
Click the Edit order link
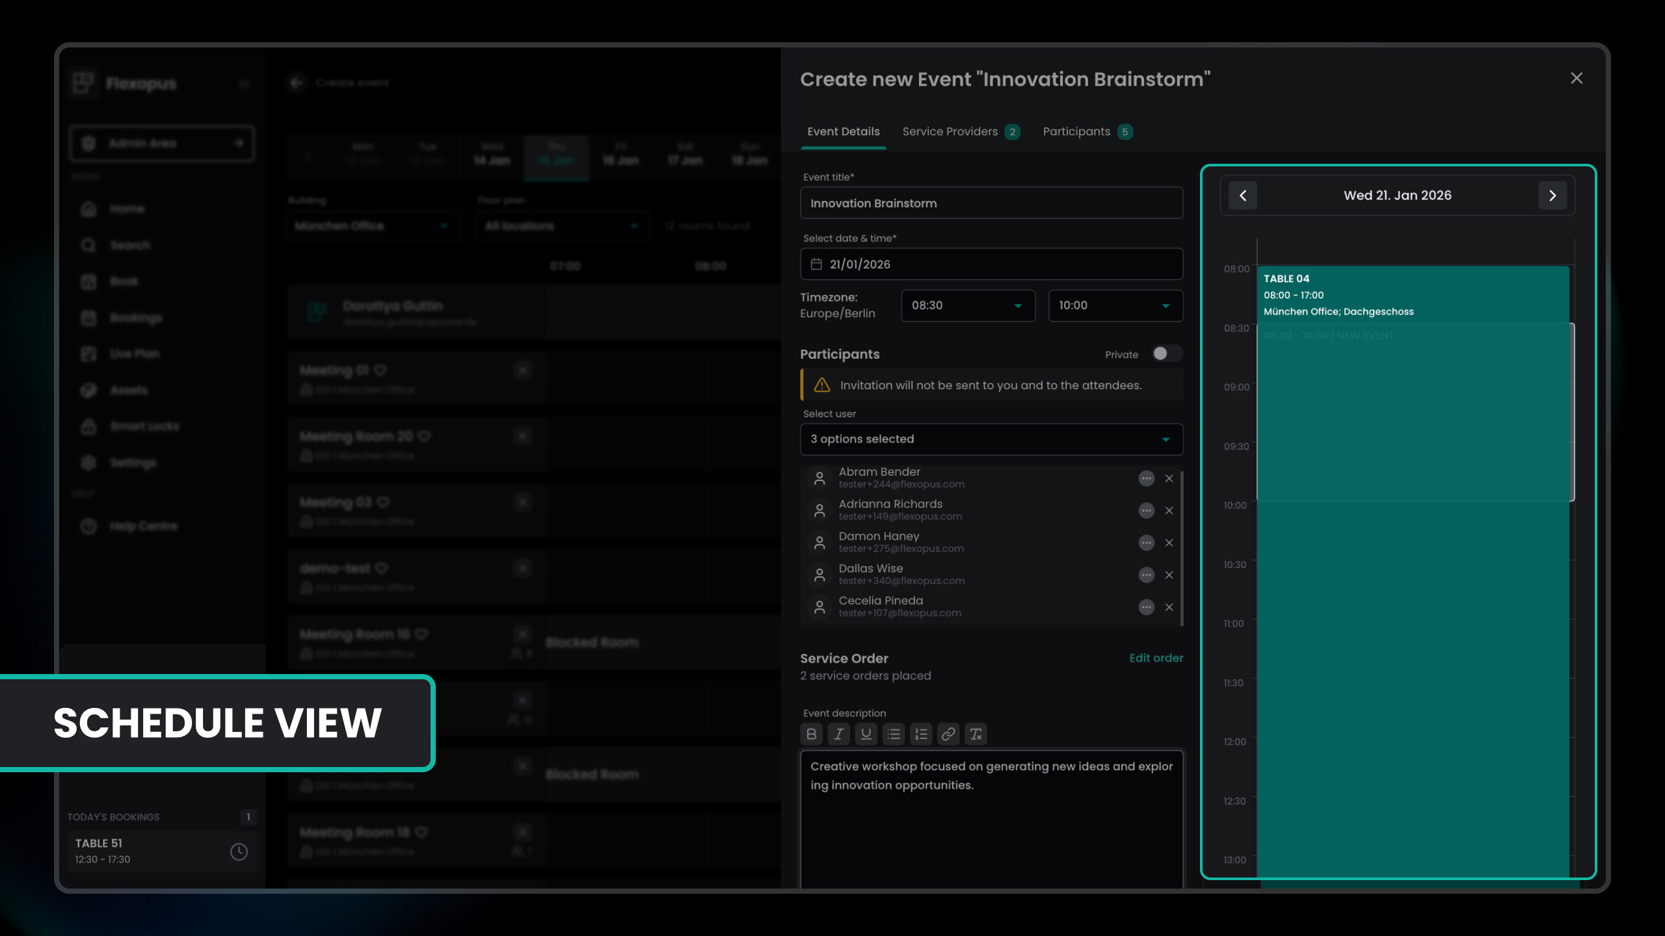coord(1156,658)
